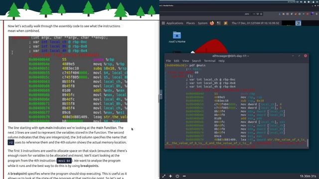The width and height of the screenshot is (319, 179).
Task: Open the System menu in the panel
Action: [202, 23]
